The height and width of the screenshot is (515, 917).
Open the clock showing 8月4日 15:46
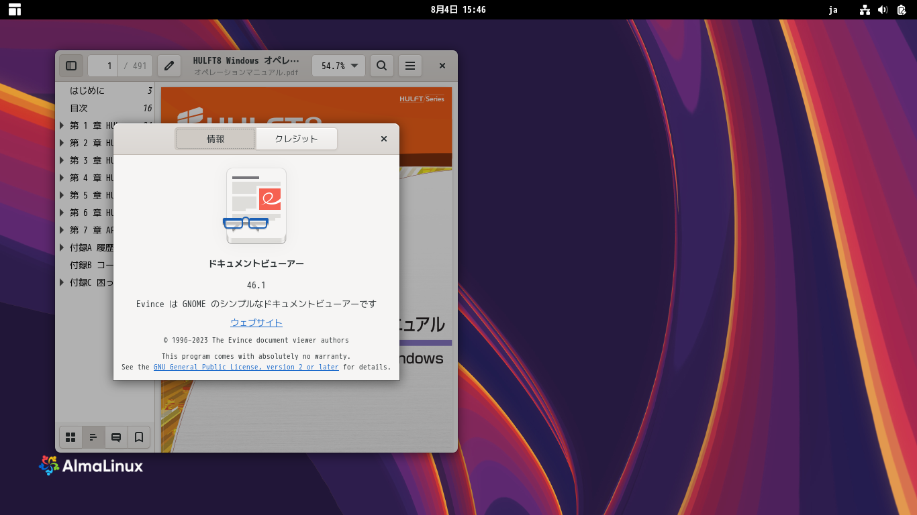[458, 9]
